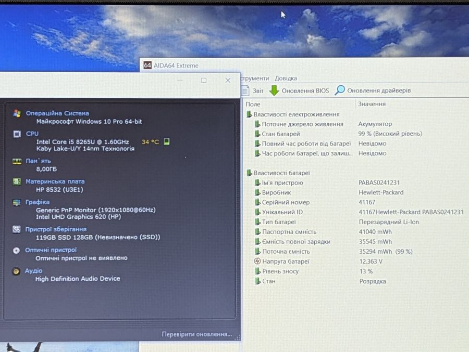Click the disc icon next to Оптичні пристрої
Viewport: 469px width, 352px height.
(16, 250)
